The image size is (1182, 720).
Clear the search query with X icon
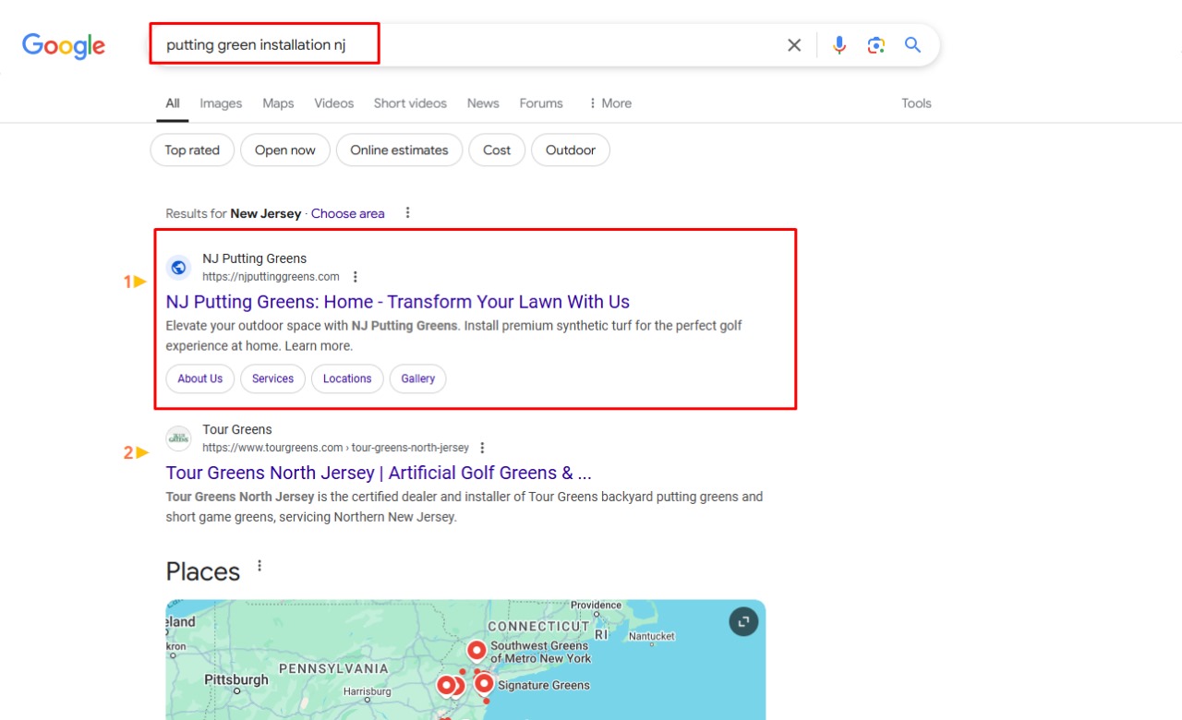pyautogui.click(x=794, y=45)
